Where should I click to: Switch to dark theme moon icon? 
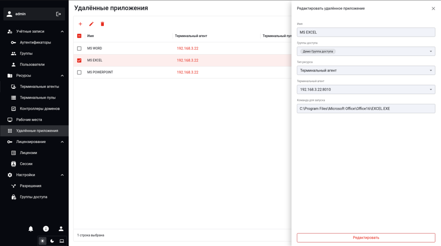click(x=52, y=241)
